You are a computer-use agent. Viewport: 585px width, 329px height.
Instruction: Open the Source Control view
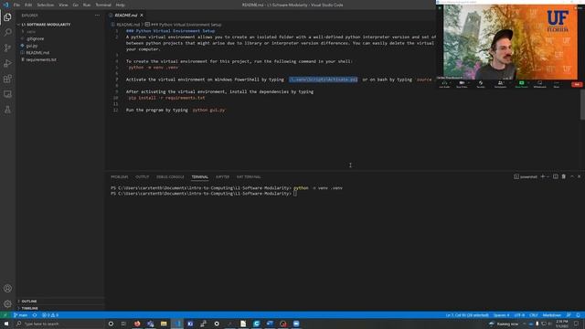pyautogui.click(x=7, y=48)
